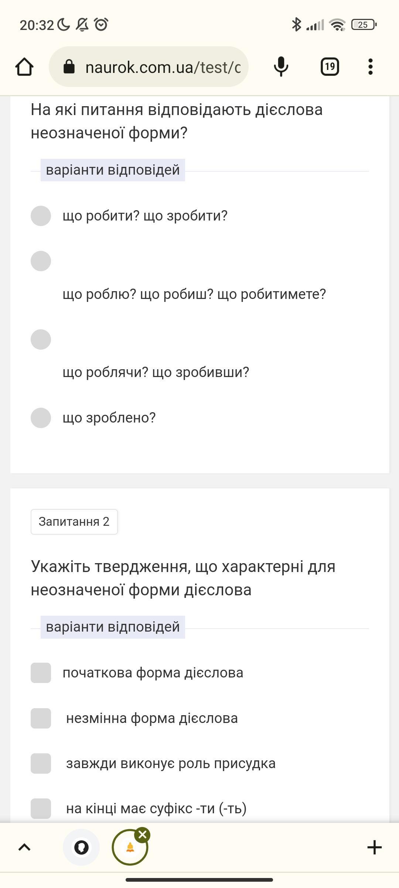Add a new tab with the plus icon
Image resolution: width=399 pixels, height=888 pixels.
374,847
